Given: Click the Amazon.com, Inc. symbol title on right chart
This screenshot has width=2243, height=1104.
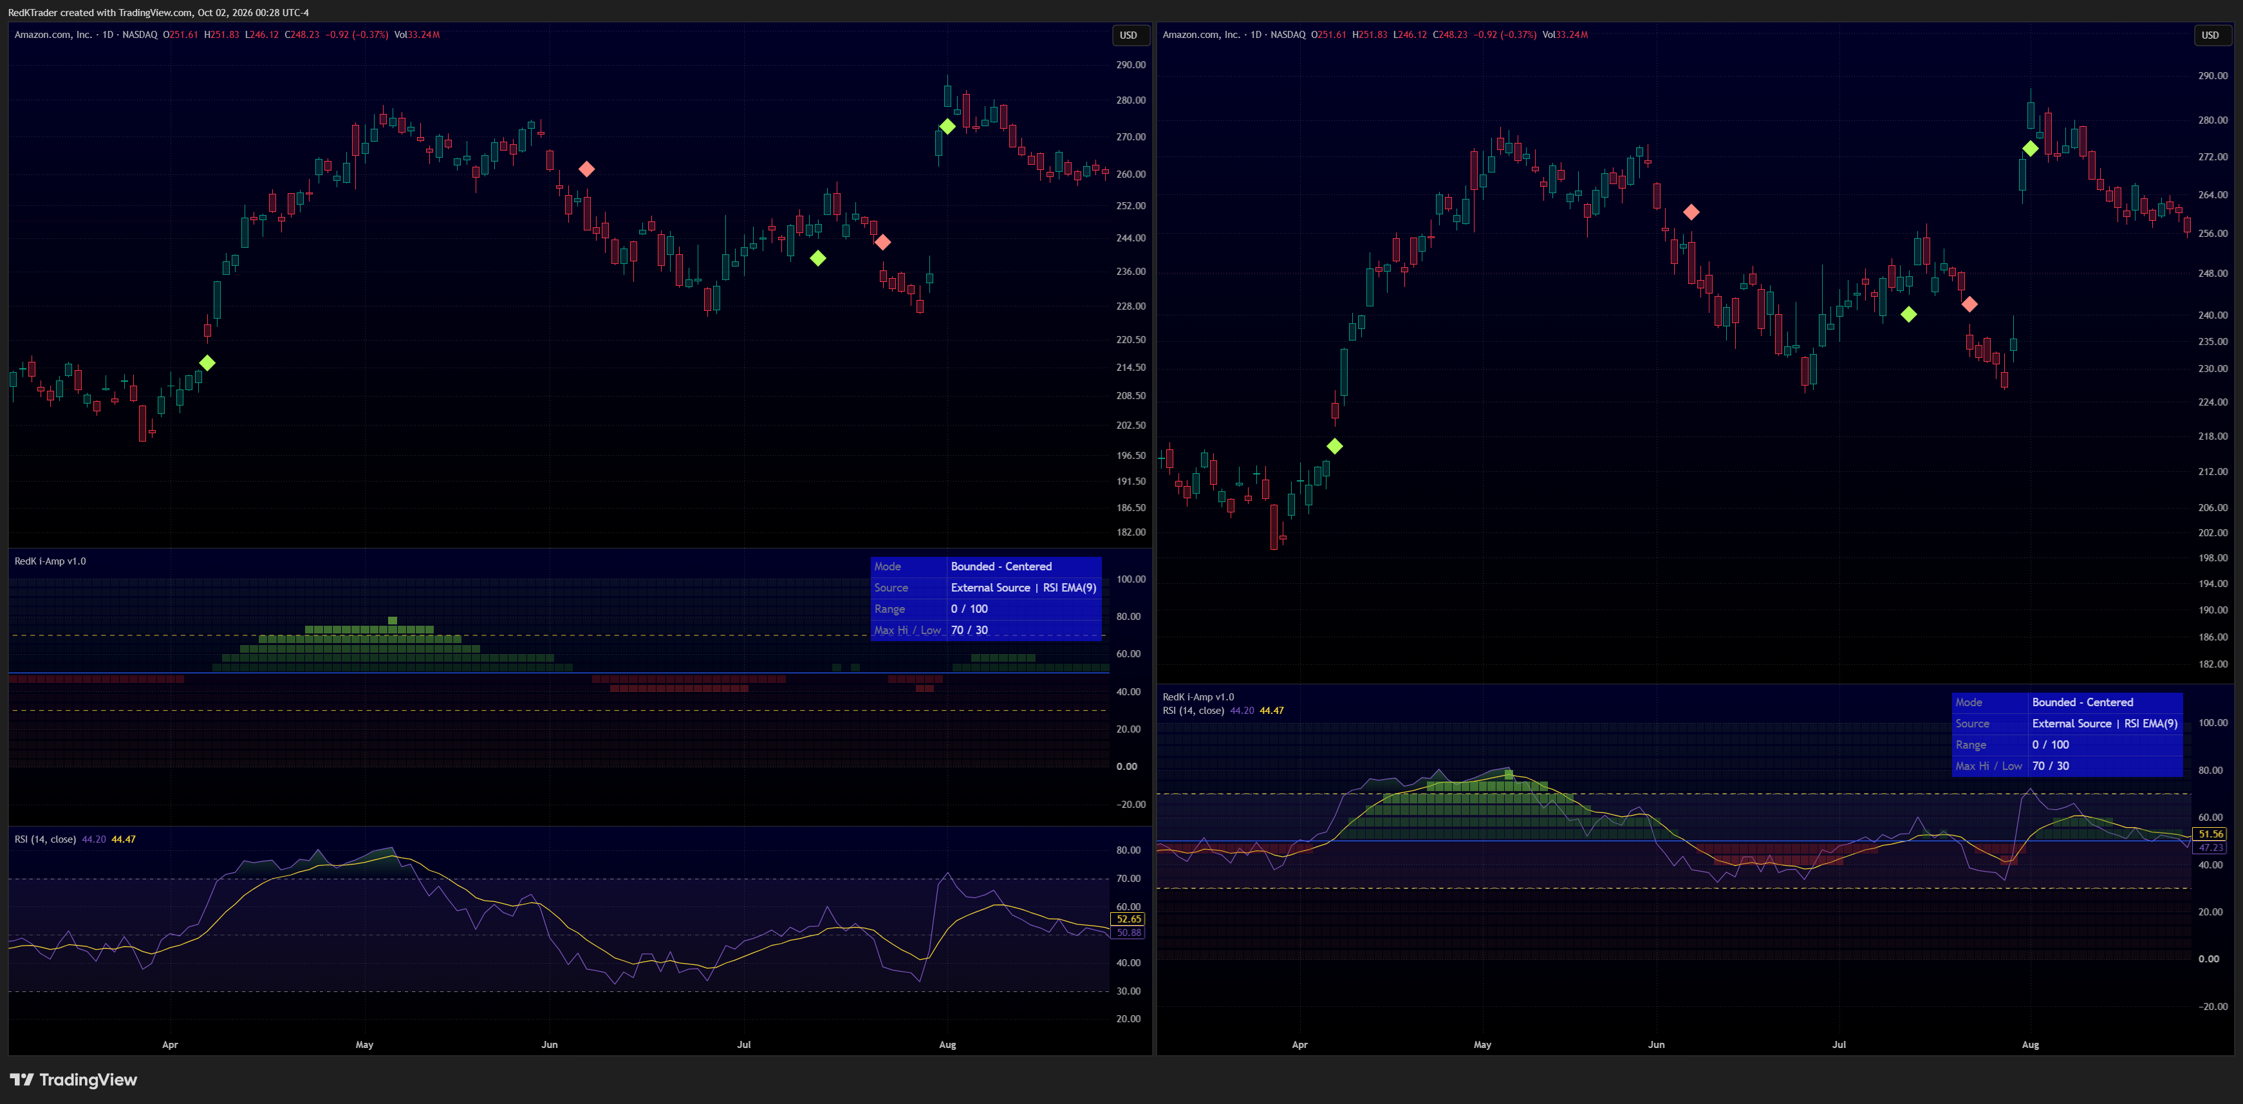Looking at the screenshot, I should point(1202,35).
